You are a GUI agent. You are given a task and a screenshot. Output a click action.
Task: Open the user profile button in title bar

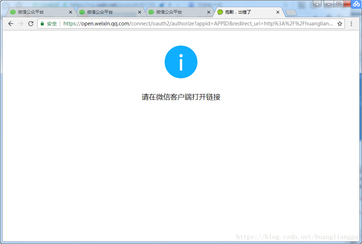(317, 4)
